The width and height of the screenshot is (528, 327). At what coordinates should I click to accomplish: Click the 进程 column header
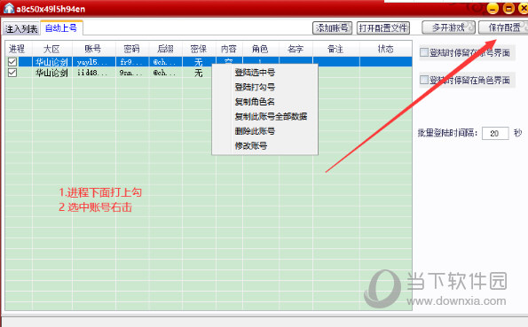(x=19, y=49)
